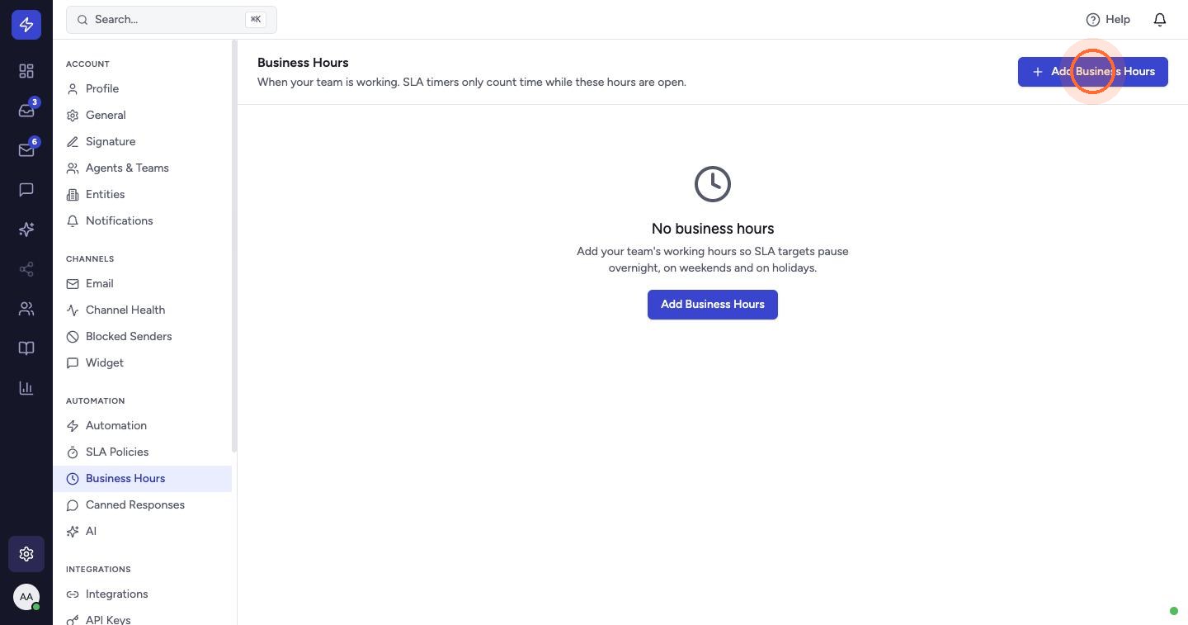The image size is (1188, 625).
Task: Open the bar chart reports icon
Action: pos(26,388)
